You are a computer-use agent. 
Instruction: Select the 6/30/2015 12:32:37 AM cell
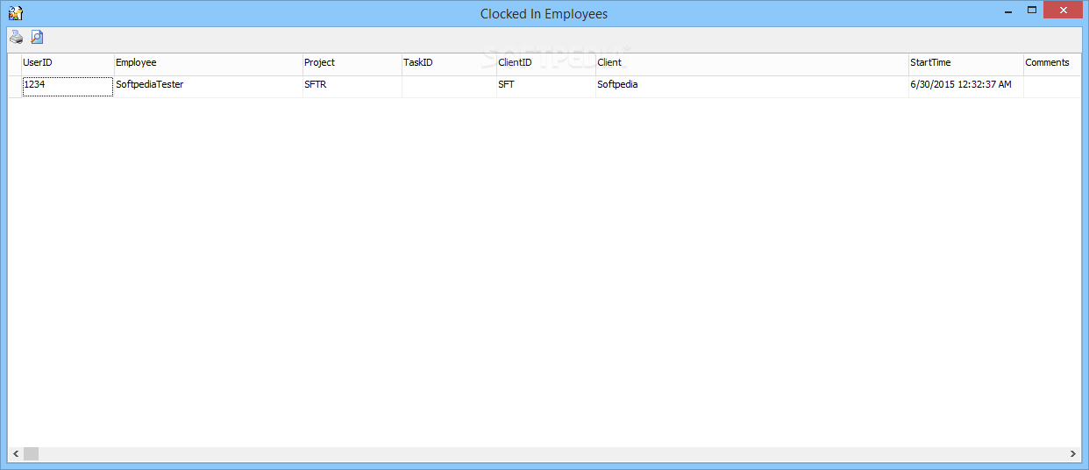pos(965,86)
